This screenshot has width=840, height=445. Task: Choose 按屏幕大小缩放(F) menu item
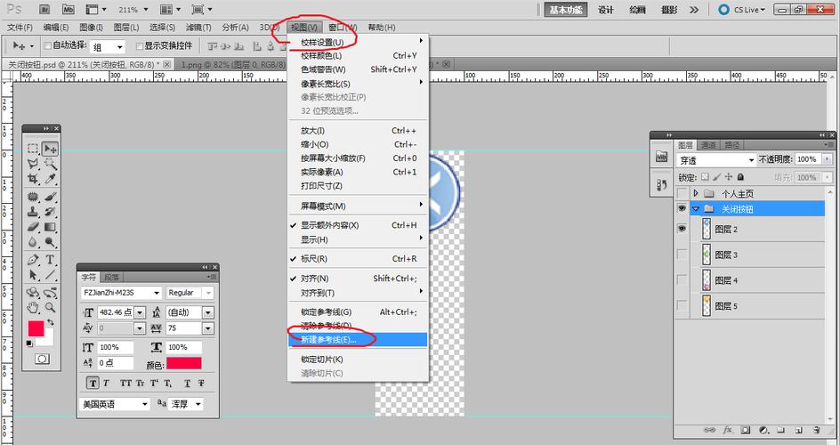pos(358,158)
